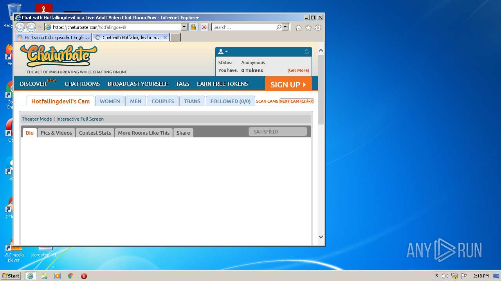This screenshot has height=281, width=501.
Task: Select the TRANS tab
Action: (x=192, y=101)
